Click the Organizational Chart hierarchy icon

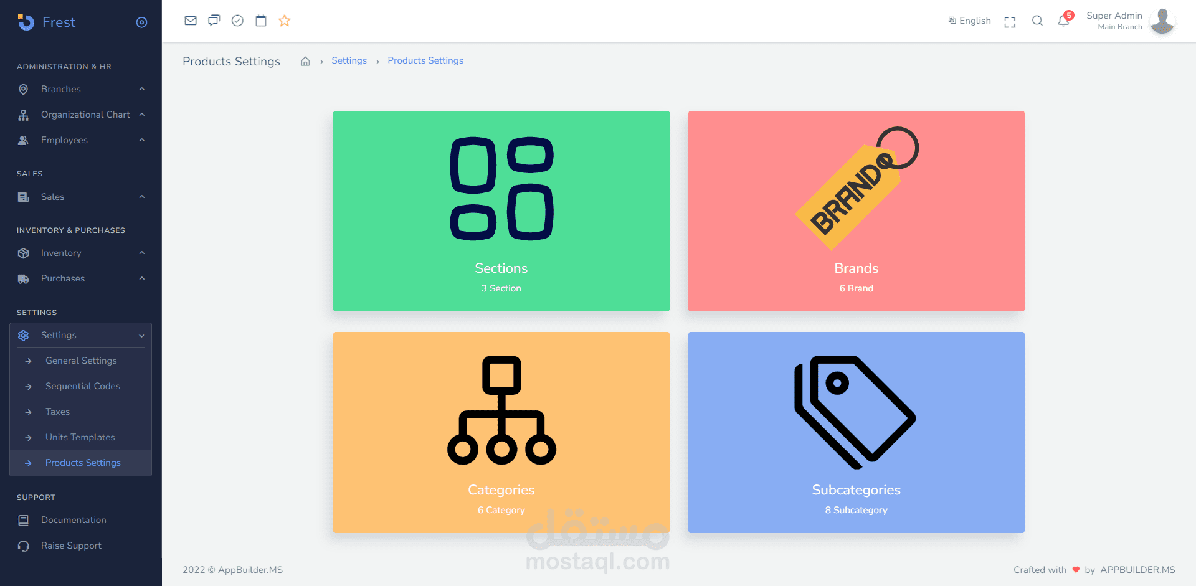coord(23,115)
